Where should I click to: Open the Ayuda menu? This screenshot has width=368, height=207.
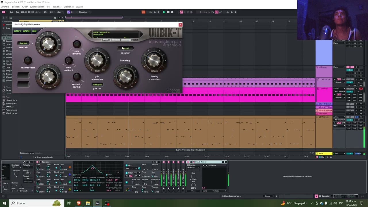click(x=79, y=7)
